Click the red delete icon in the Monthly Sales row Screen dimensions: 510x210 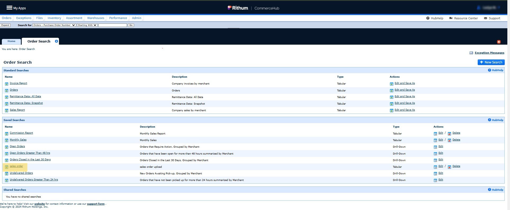[x=449, y=141]
